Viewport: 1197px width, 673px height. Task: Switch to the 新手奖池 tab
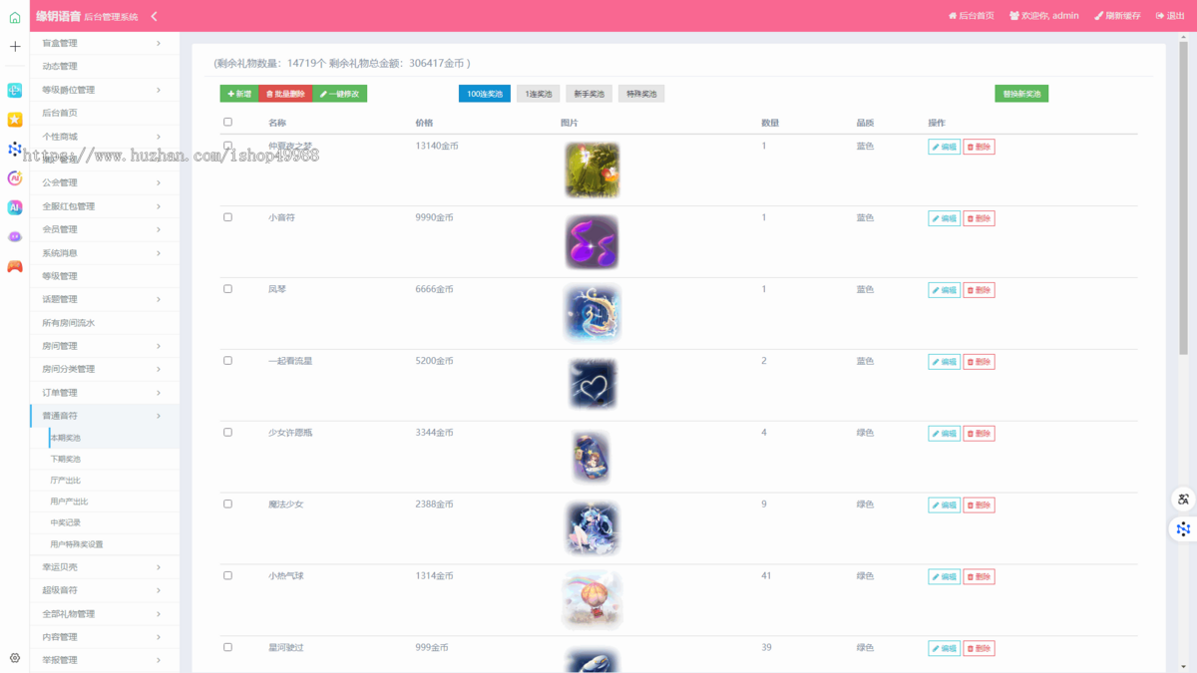click(x=589, y=94)
